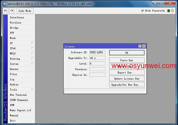
Task: Click the Undo arrow icon in toolbar
Action: (x=6, y=11)
